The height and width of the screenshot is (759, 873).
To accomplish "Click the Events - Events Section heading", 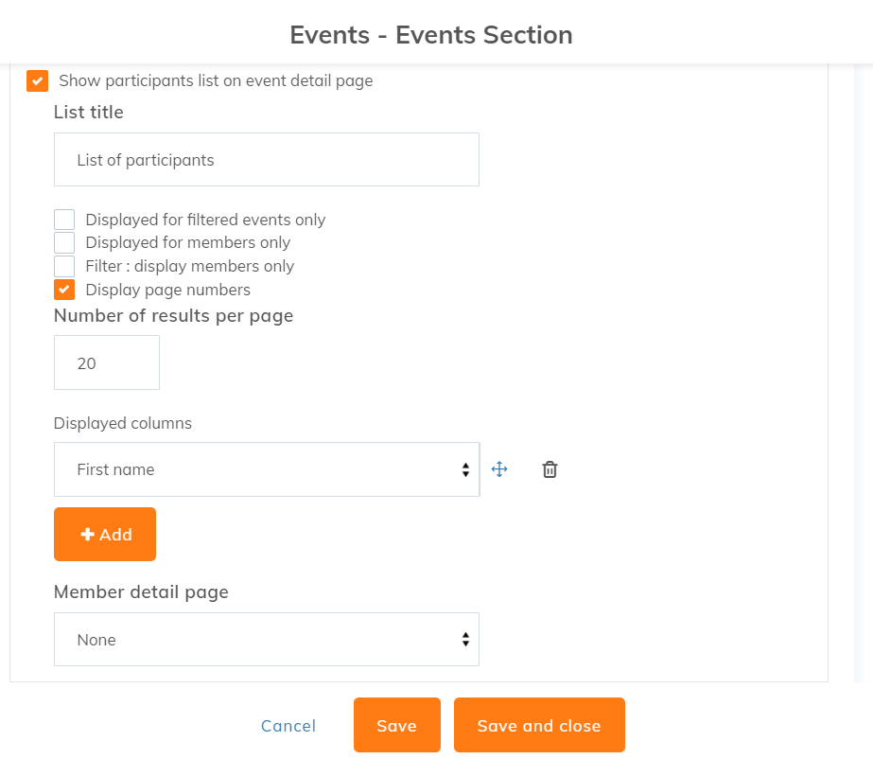I will click(x=431, y=35).
